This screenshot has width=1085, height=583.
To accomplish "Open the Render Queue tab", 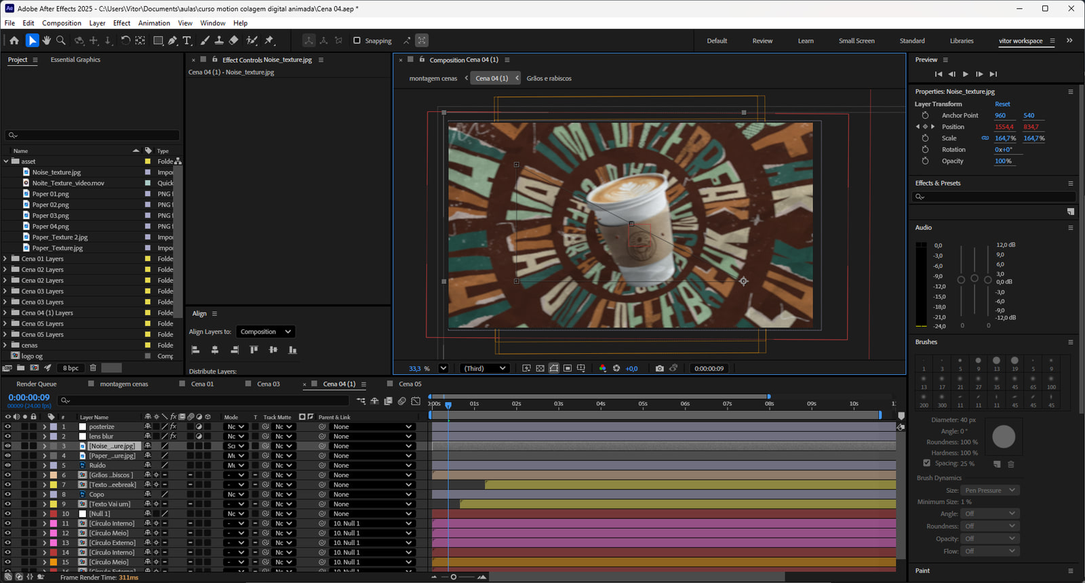I will point(37,384).
